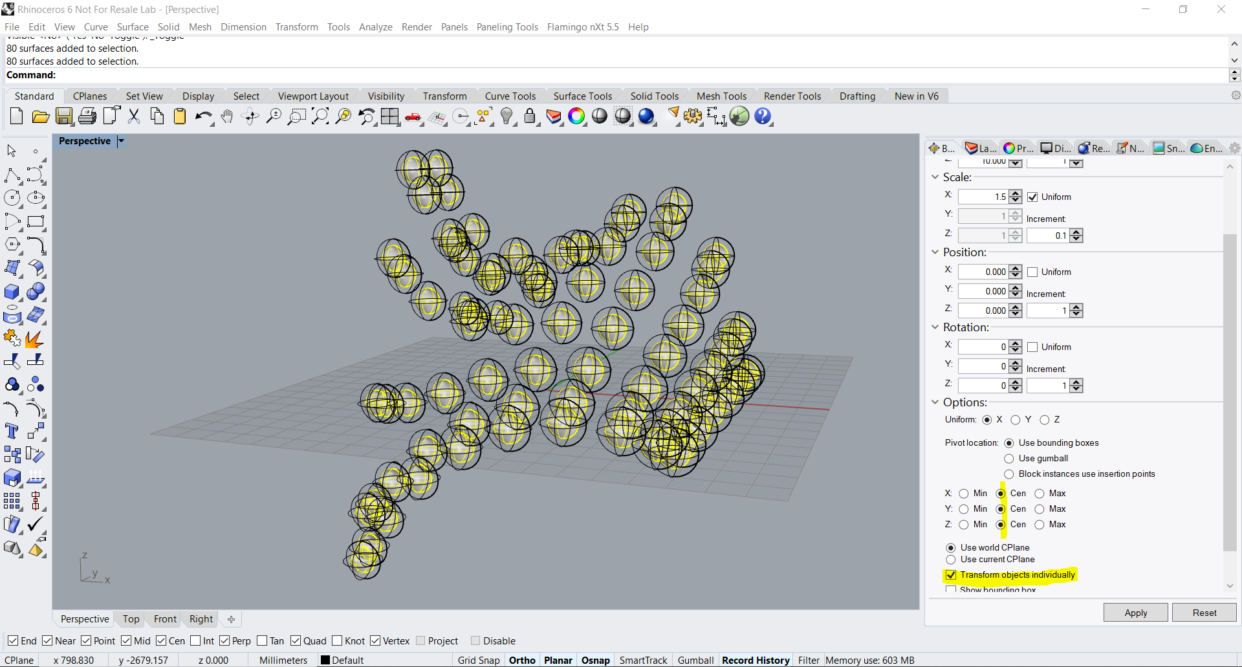
Task: Click the Save floppy disk icon
Action: click(x=63, y=116)
